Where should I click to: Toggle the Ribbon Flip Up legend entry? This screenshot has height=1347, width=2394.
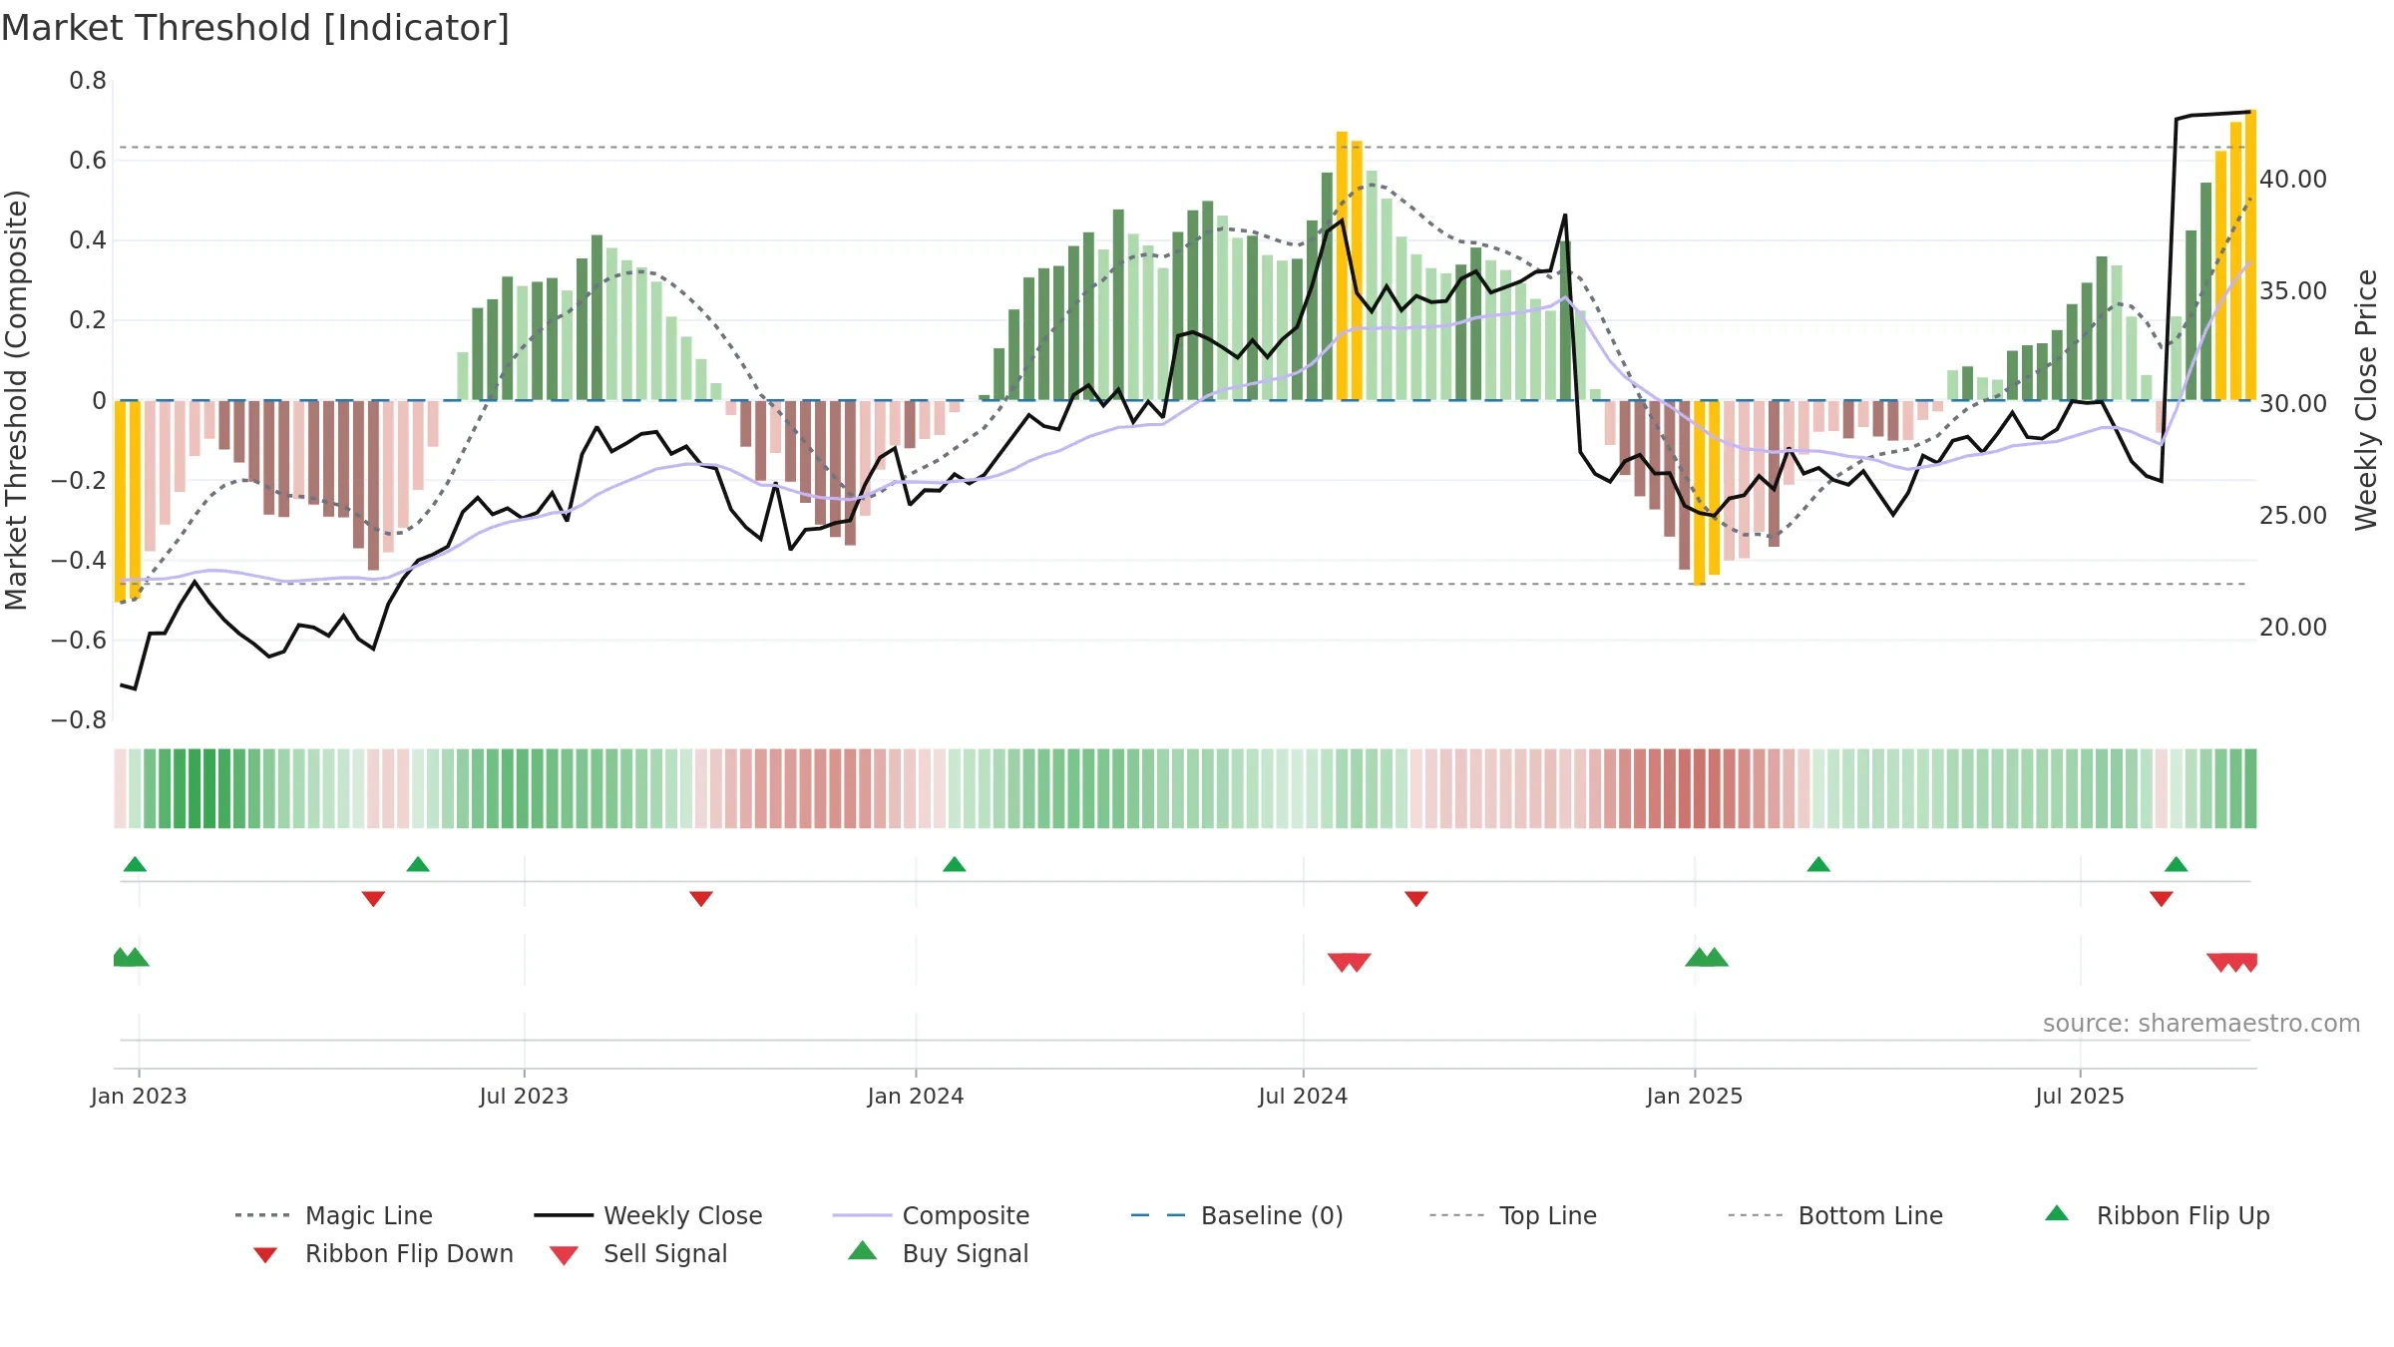pyautogui.click(x=2157, y=1215)
